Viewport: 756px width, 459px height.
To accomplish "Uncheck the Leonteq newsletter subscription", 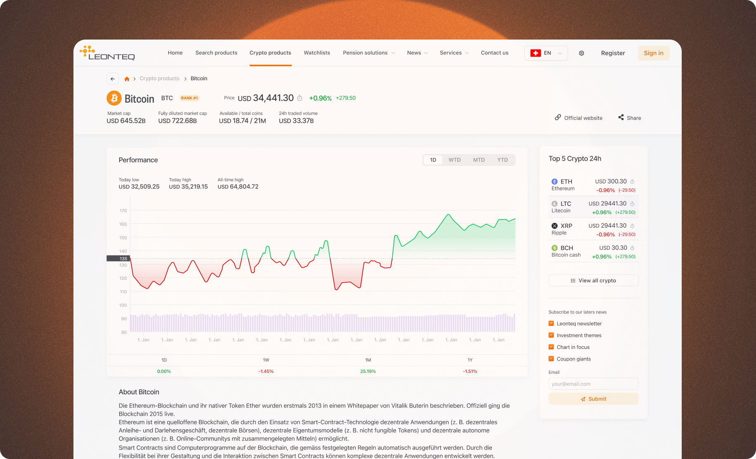I will pos(551,323).
